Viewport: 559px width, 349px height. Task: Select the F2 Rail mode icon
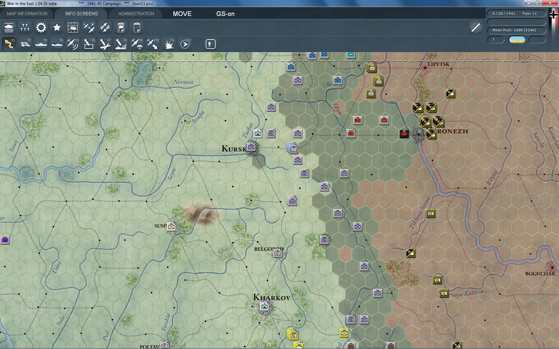click(x=25, y=44)
